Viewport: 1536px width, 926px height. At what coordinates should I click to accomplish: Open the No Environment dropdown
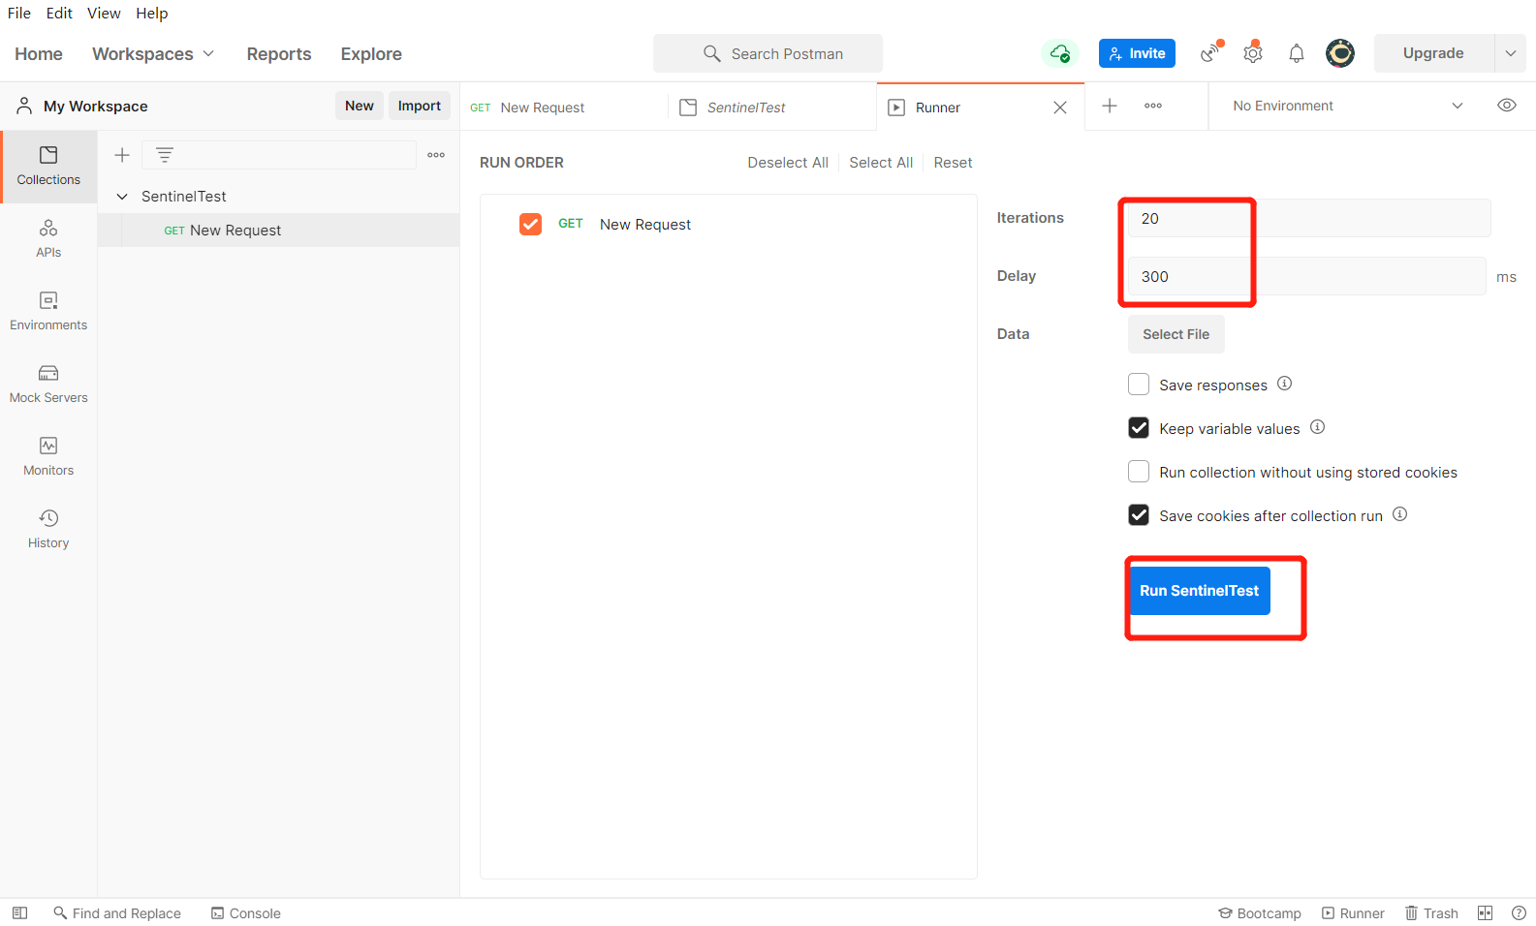tap(1348, 106)
